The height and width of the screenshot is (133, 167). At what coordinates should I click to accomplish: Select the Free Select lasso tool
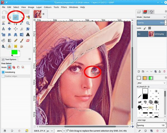pos(16,17)
